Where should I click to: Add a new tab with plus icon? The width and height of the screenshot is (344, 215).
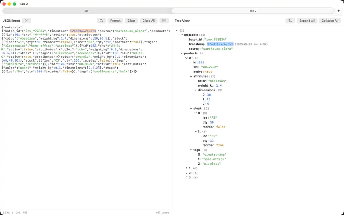coord(339,11)
